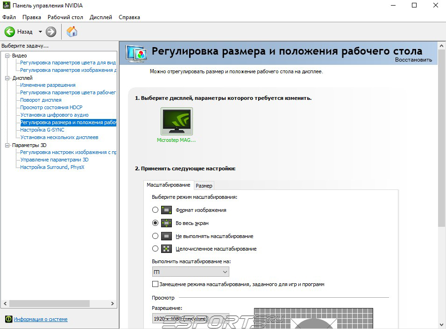
Task: Open 'Управление параметрами 3D' task
Action: [54, 160]
